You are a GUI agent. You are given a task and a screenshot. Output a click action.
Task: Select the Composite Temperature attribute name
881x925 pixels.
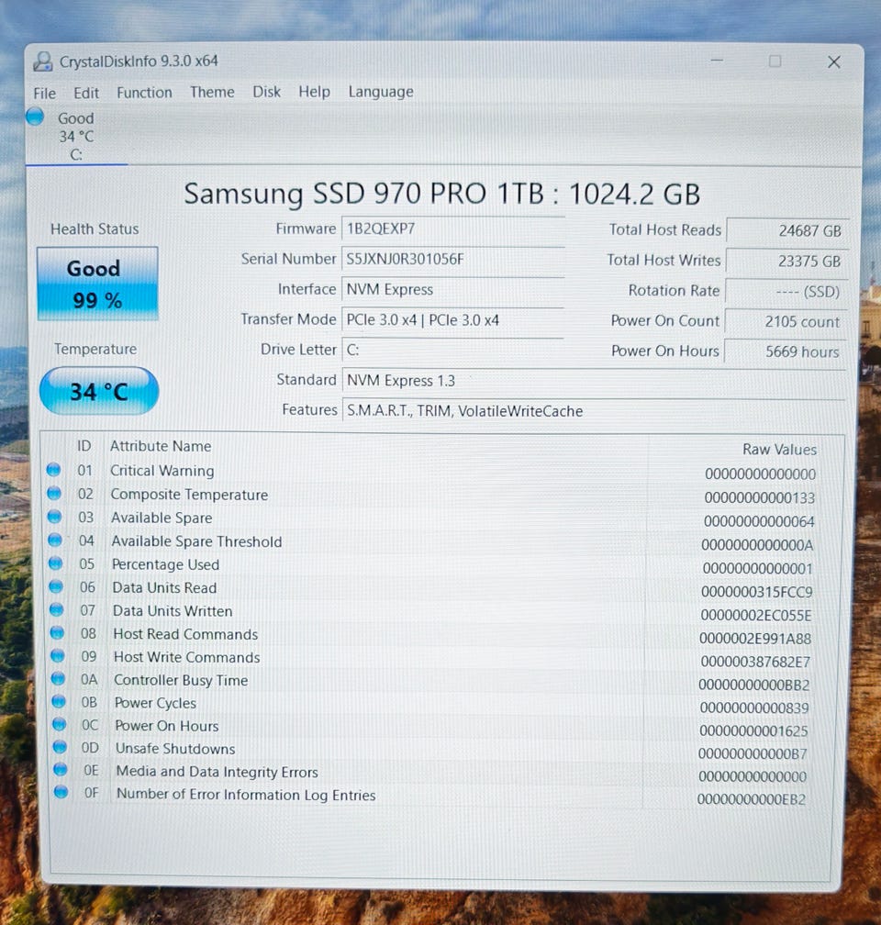pyautogui.click(x=189, y=495)
